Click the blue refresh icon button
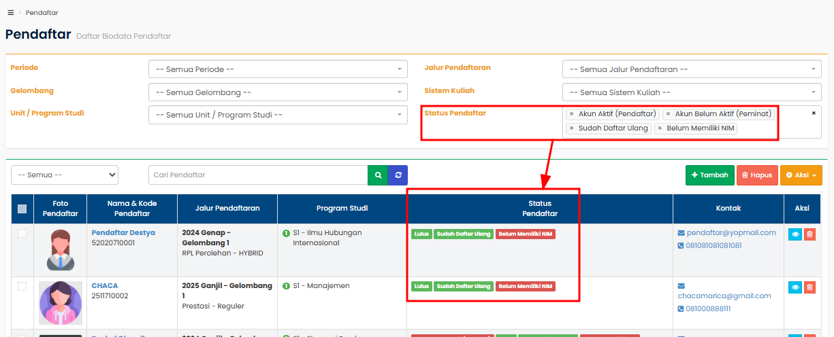This screenshot has height=337, width=834. (x=398, y=175)
